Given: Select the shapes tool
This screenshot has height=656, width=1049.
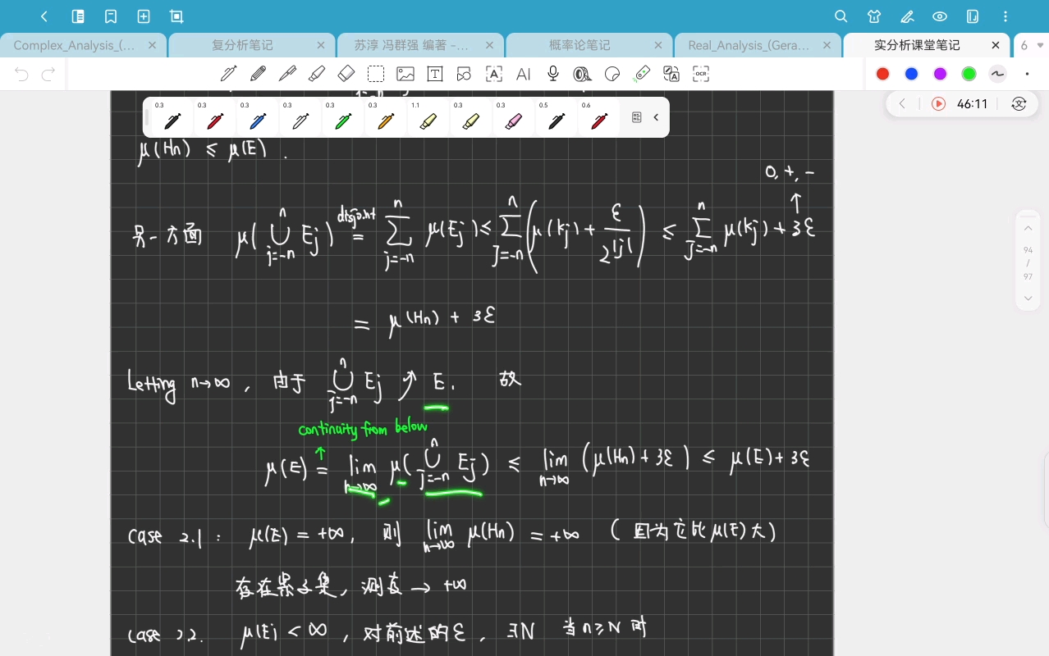Looking at the screenshot, I should [465, 74].
